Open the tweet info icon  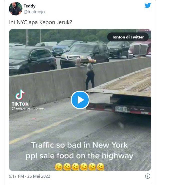click(148, 176)
